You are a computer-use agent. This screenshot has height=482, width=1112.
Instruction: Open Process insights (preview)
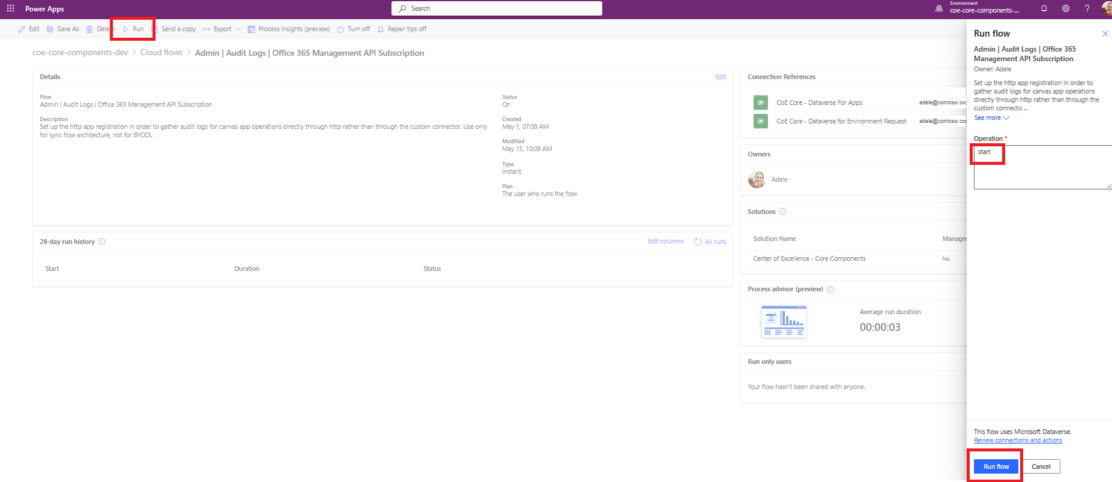[289, 29]
